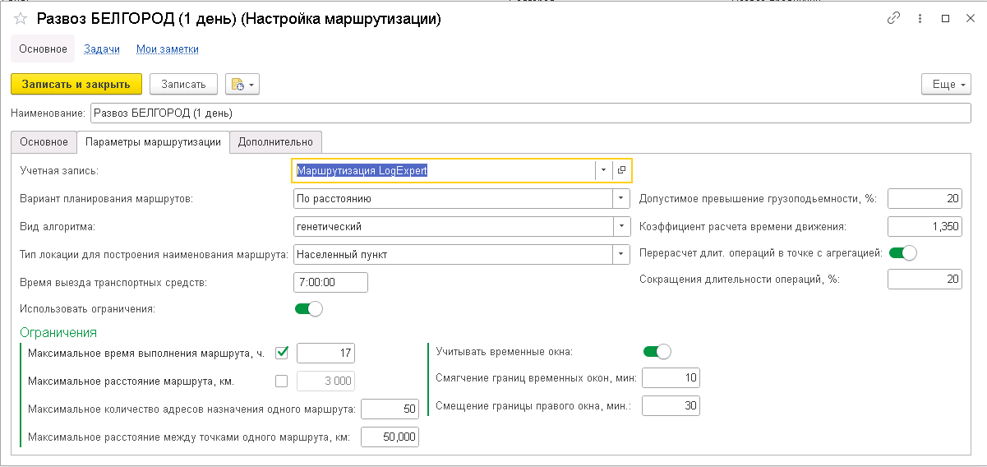Toggle Учитывать временные окна switch
The width and height of the screenshot is (987, 467).
coord(657,351)
